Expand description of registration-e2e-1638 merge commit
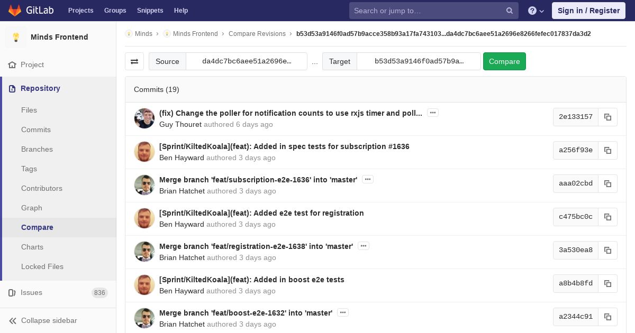Viewport: 635px width, 333px height. [x=364, y=246]
